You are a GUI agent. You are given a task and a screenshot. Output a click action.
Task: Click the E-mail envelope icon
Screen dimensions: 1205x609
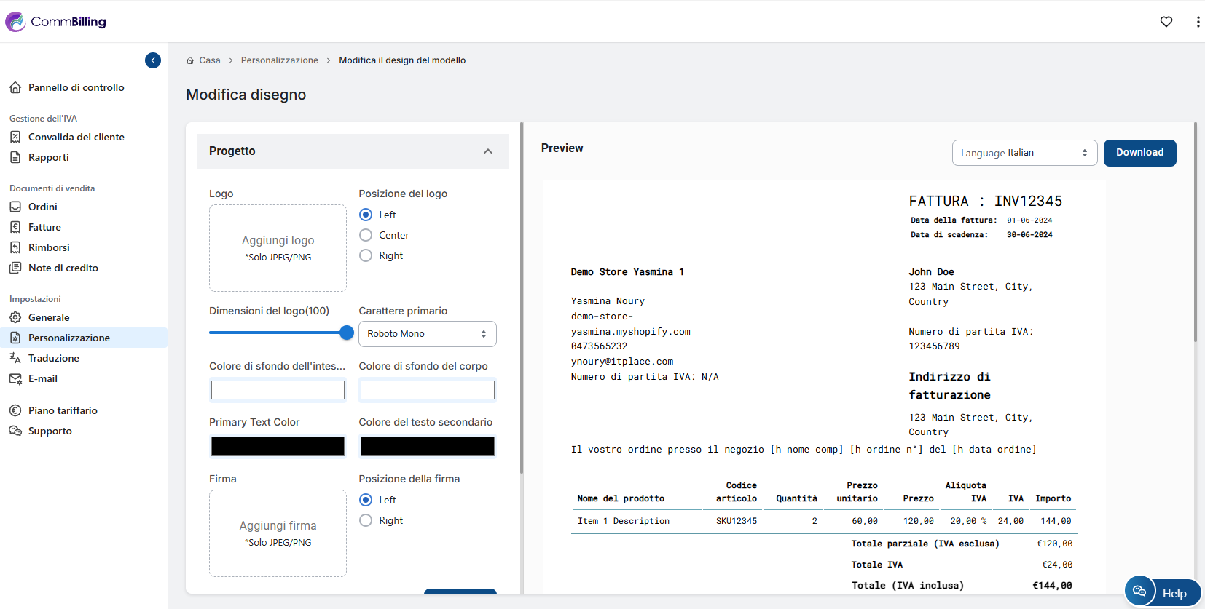click(15, 378)
